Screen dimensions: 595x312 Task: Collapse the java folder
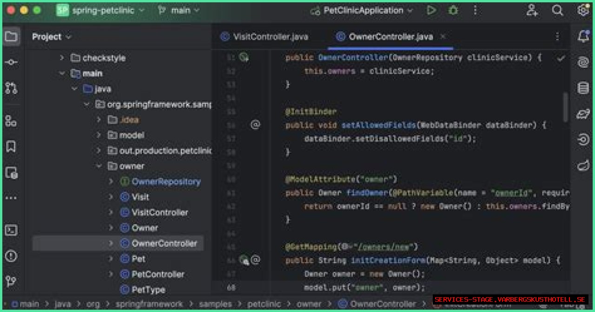[74, 89]
